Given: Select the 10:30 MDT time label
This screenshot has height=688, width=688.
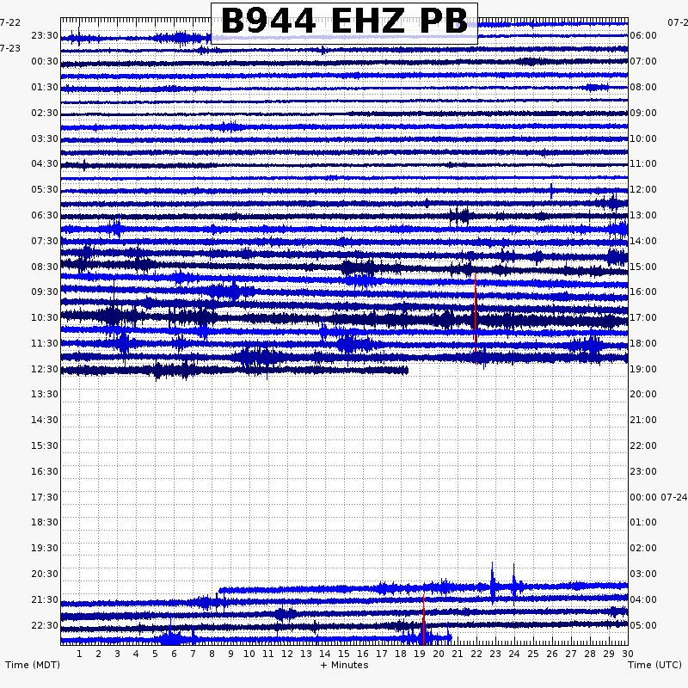Looking at the screenshot, I should coord(45,317).
